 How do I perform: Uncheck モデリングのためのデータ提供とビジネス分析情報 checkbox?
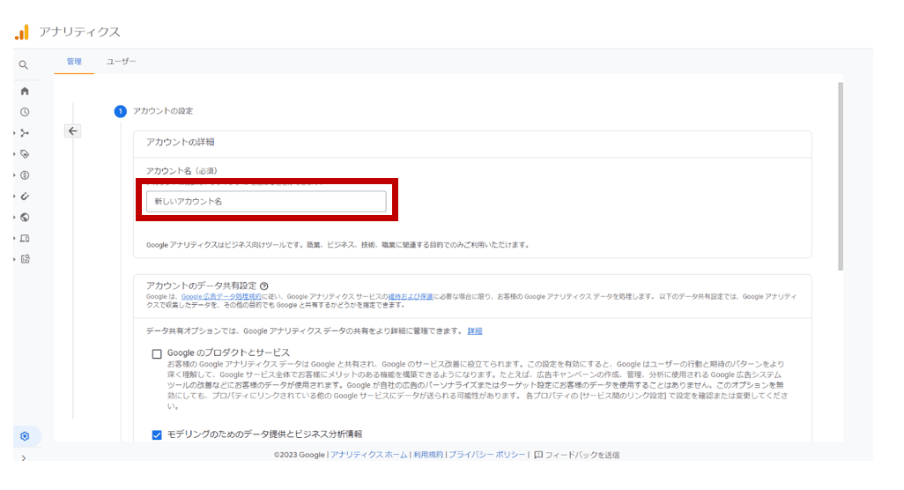tap(157, 434)
